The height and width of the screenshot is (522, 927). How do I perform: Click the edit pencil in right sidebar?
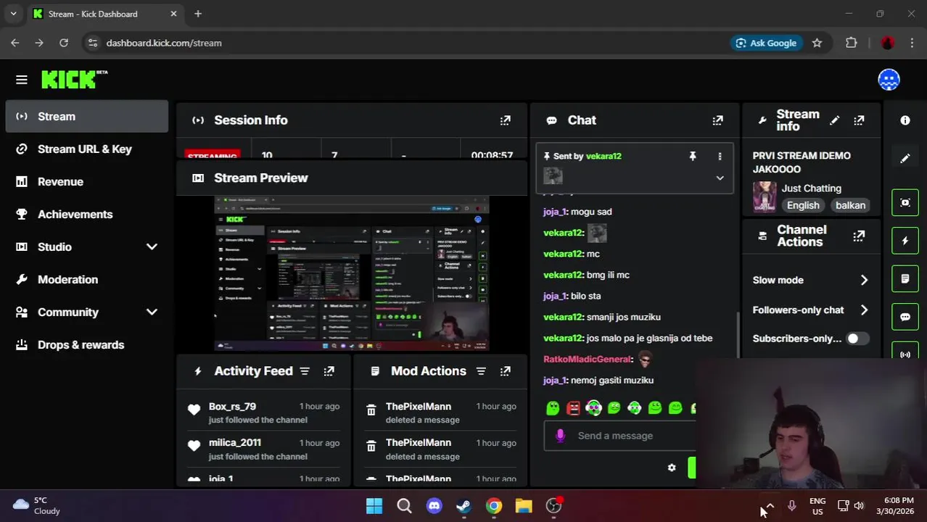pos(905,158)
